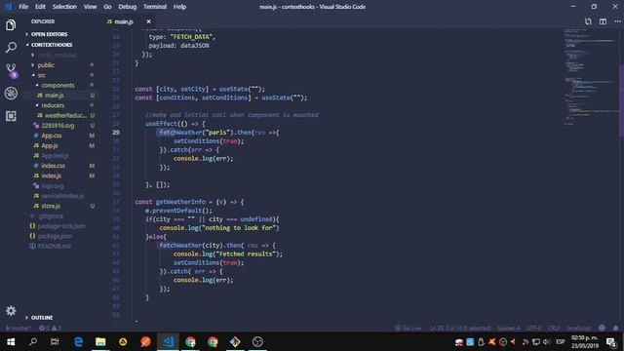Open the View menu
The width and height of the screenshot is (624, 351).
tap(90, 7)
